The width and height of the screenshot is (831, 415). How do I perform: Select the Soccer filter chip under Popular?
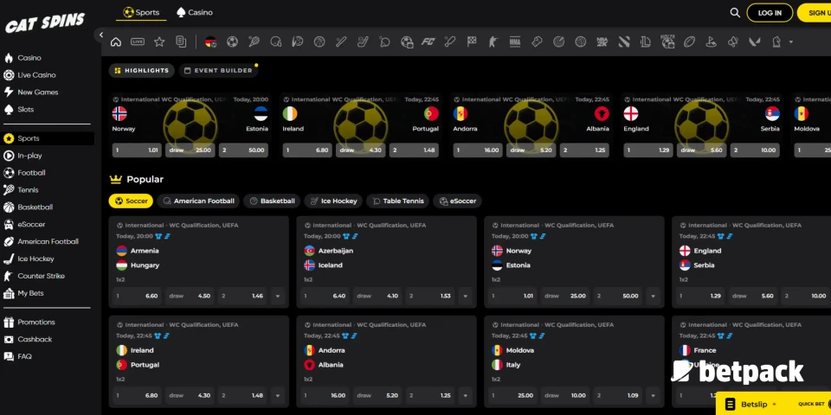(131, 201)
